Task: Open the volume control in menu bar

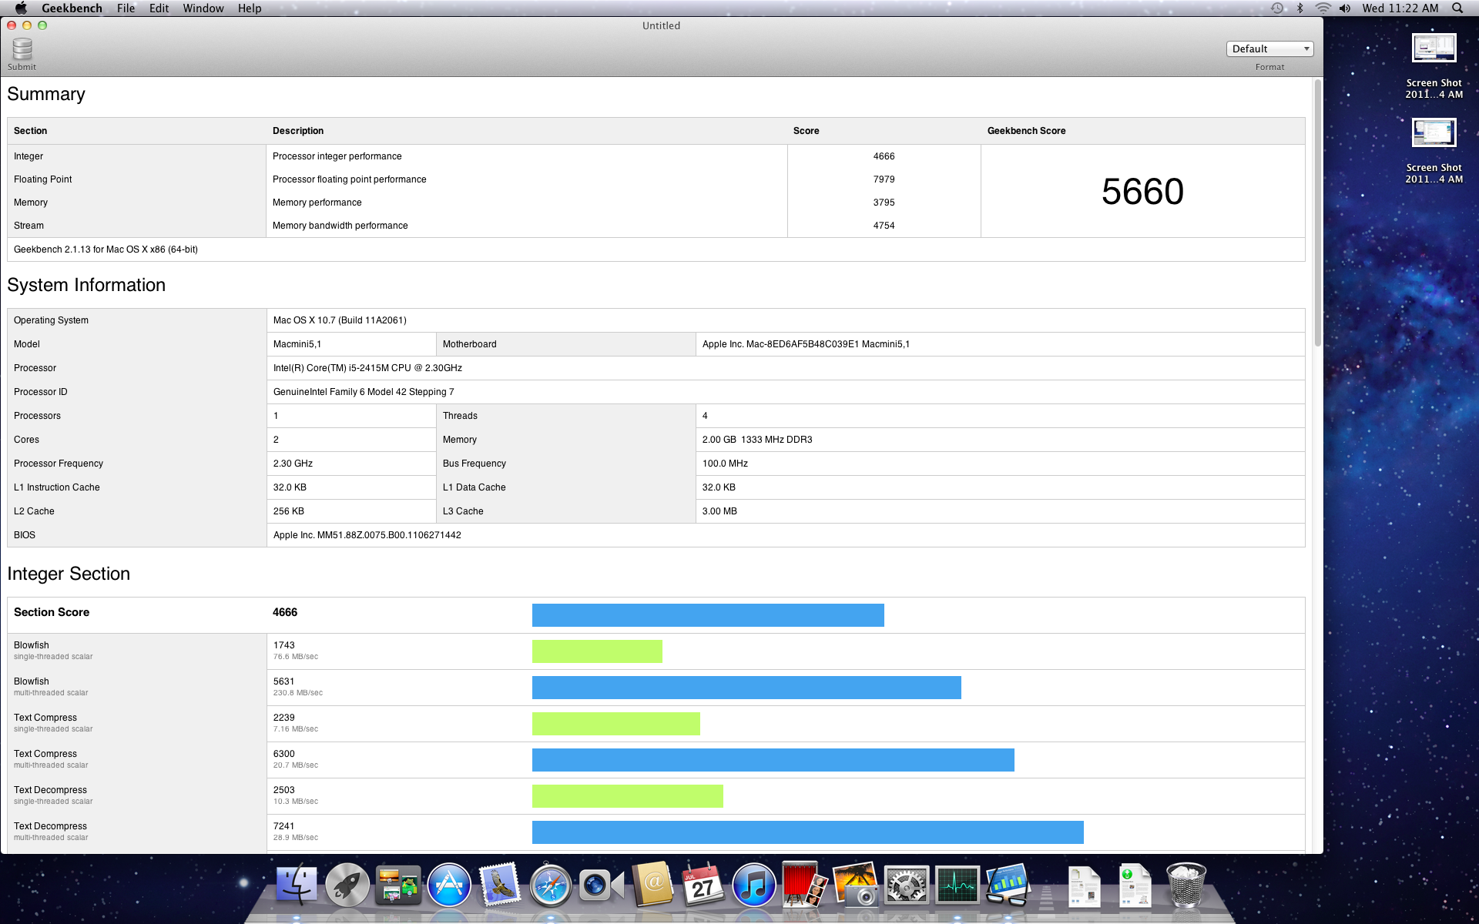Action: click(x=1345, y=8)
